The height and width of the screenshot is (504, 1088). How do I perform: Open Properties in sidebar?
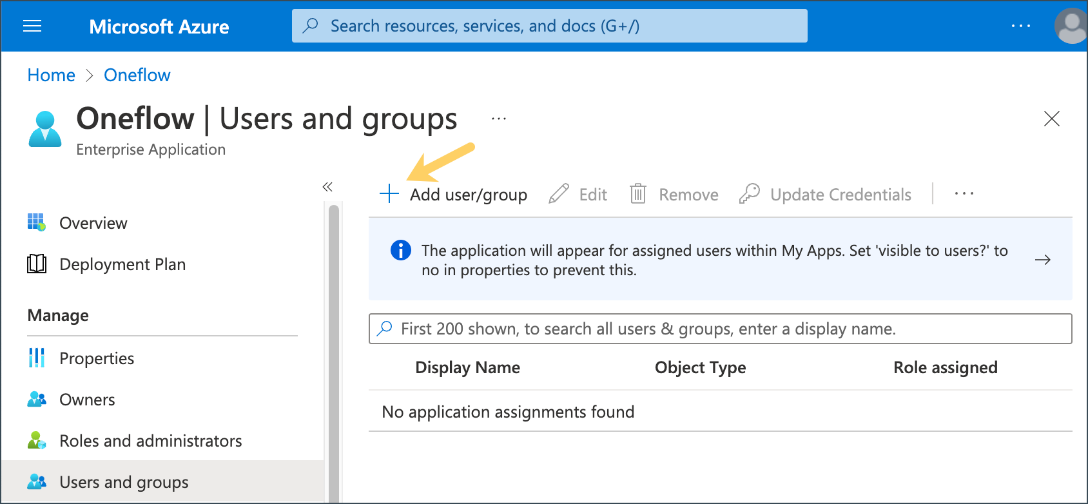97,358
